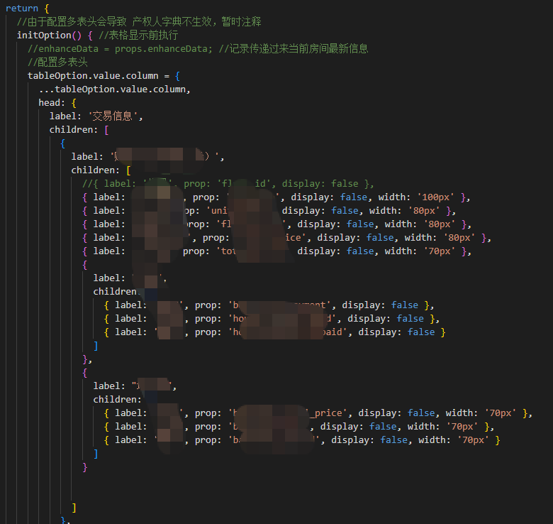
Task: Click the '...tableOption.value.column' spread line
Action: tap(115, 89)
